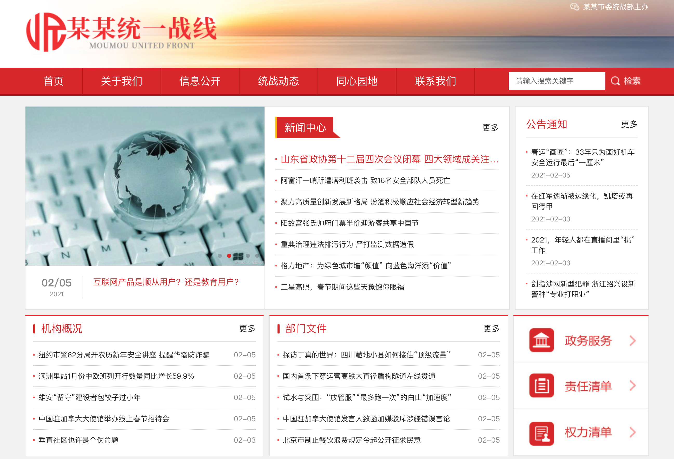
Task: Select the active red carousel dot
Action: coord(229,255)
